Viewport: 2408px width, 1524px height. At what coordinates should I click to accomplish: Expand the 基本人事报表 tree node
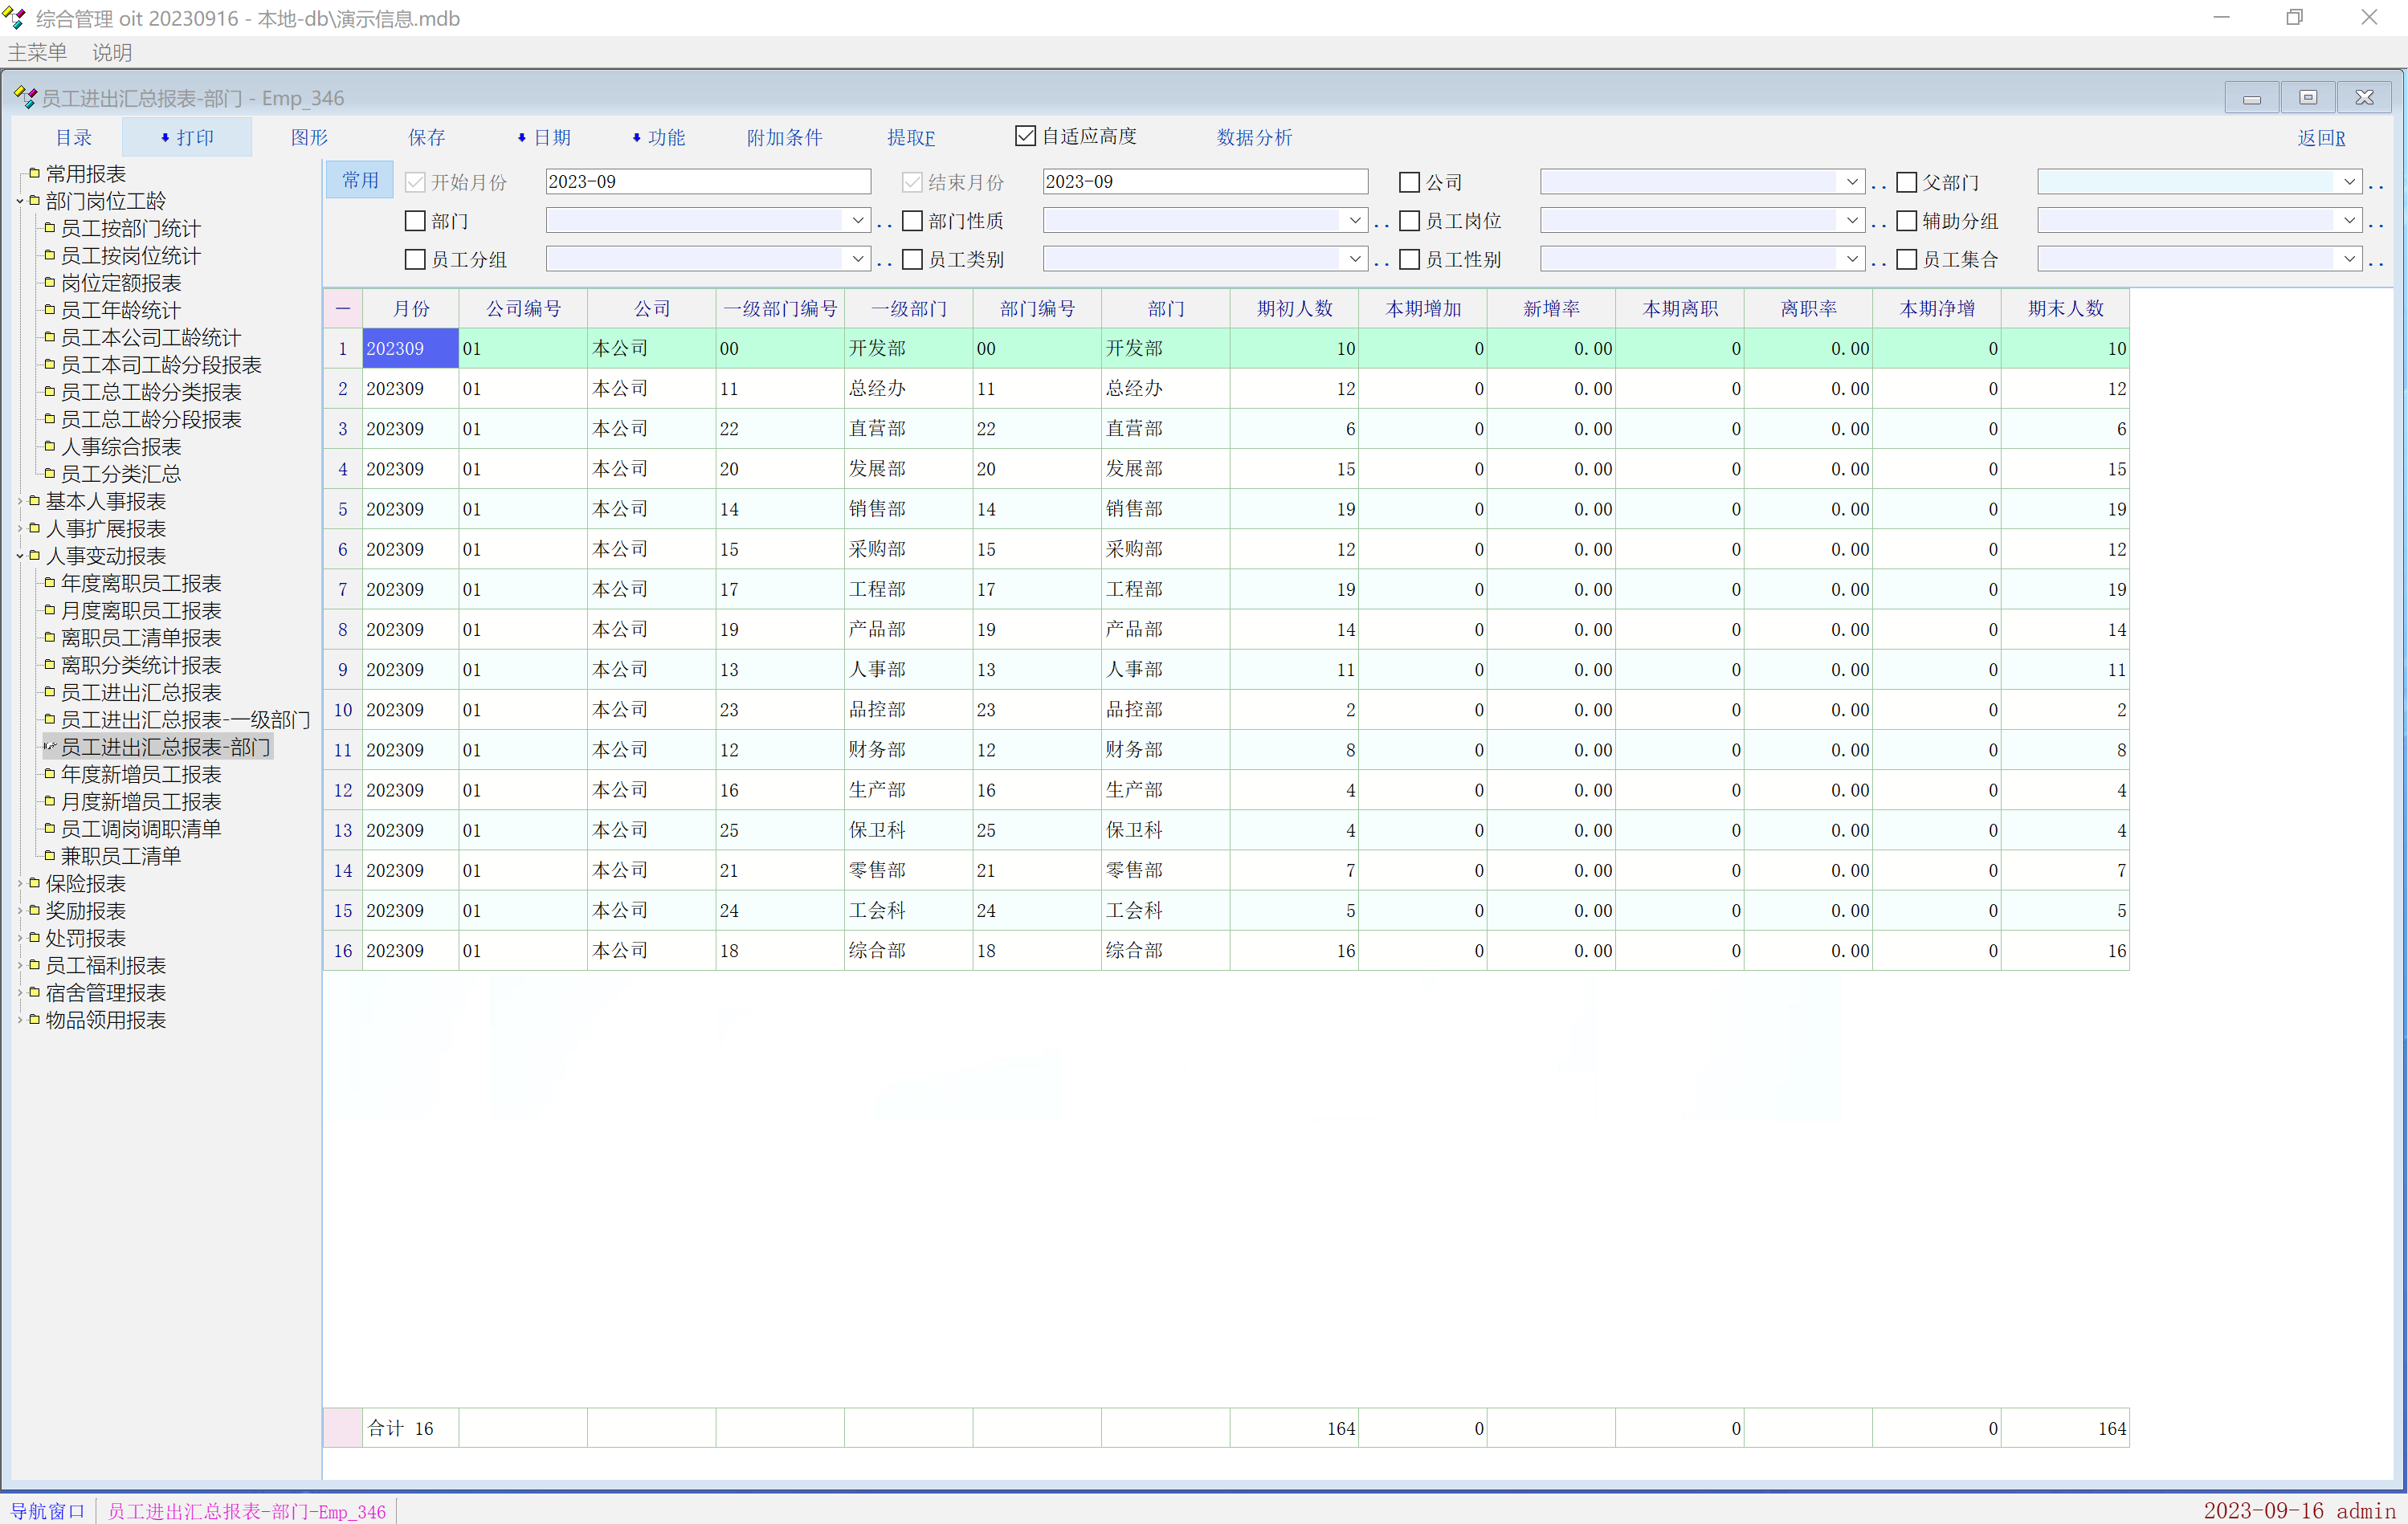20,501
